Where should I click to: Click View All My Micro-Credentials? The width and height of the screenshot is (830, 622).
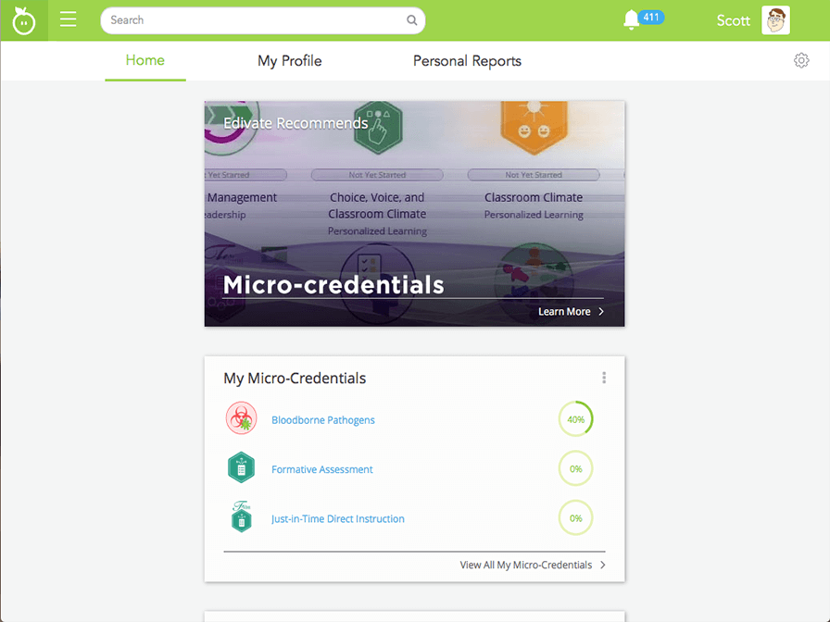[x=525, y=565]
